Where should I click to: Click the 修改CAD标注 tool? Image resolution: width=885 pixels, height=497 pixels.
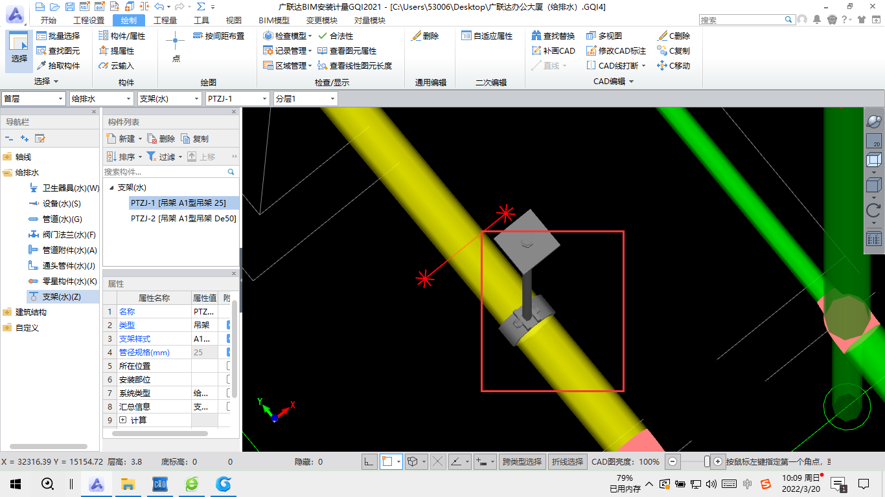point(615,50)
